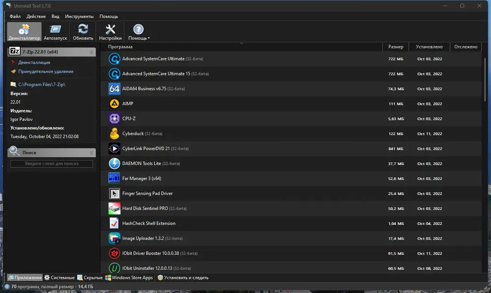This screenshot has height=293, width=491.
Task: Select the DAEMON Tools Lite name
Action: pos(141,163)
